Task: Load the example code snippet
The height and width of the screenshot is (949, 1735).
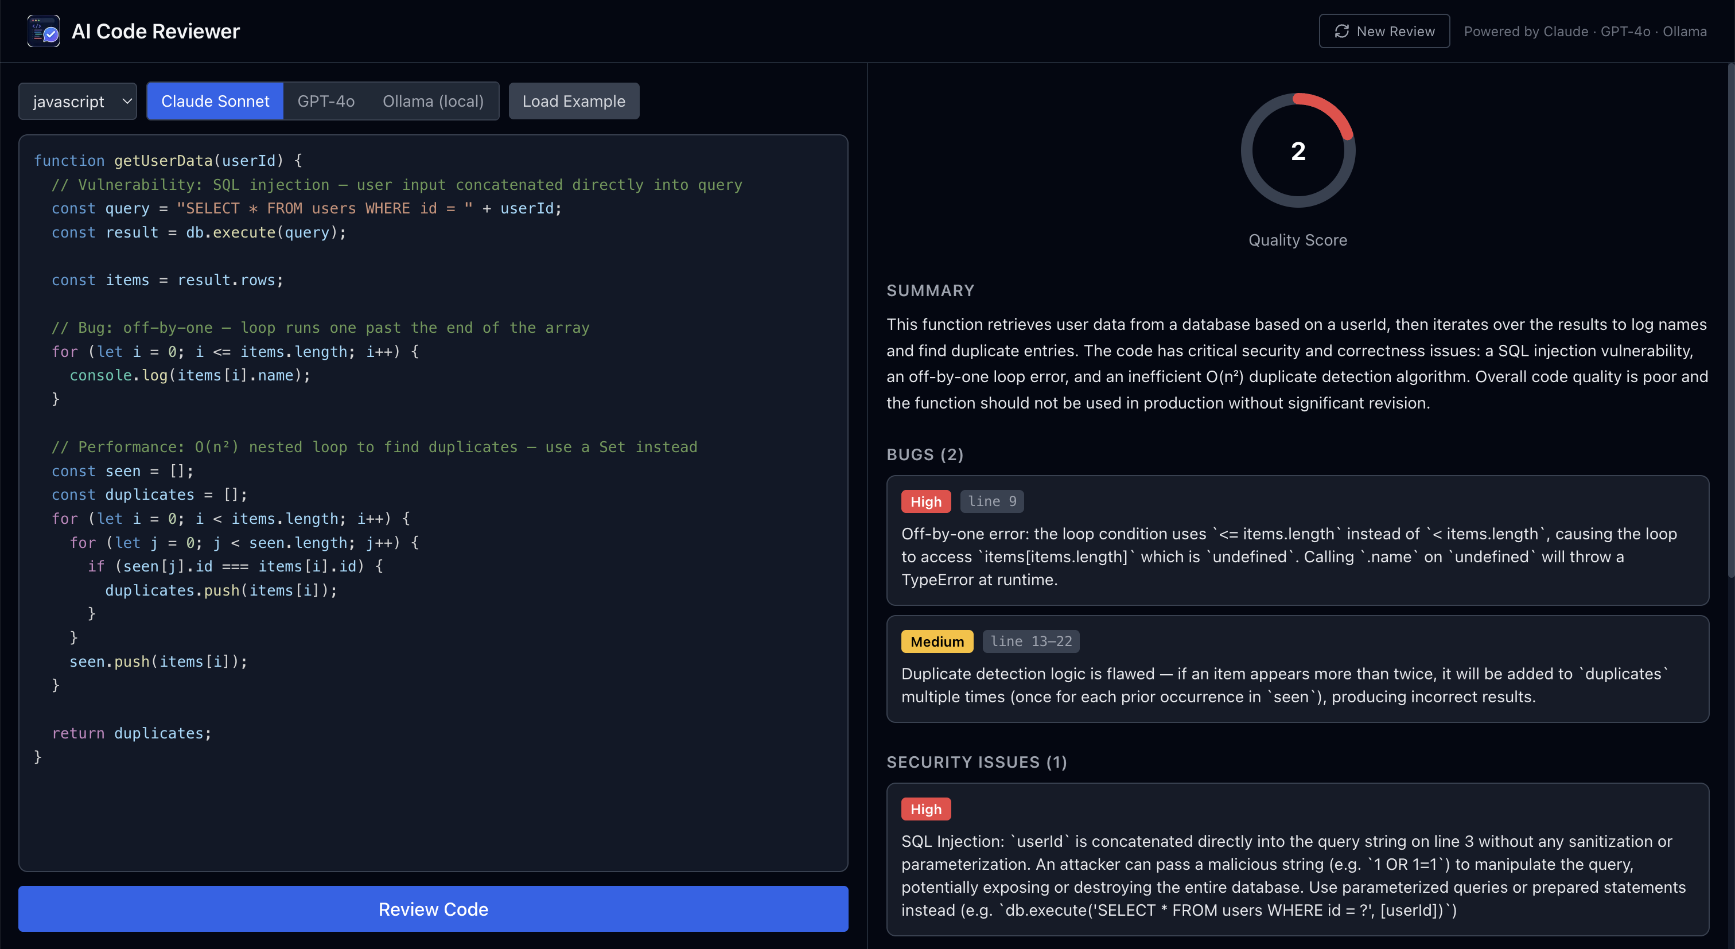Action: tap(574, 101)
